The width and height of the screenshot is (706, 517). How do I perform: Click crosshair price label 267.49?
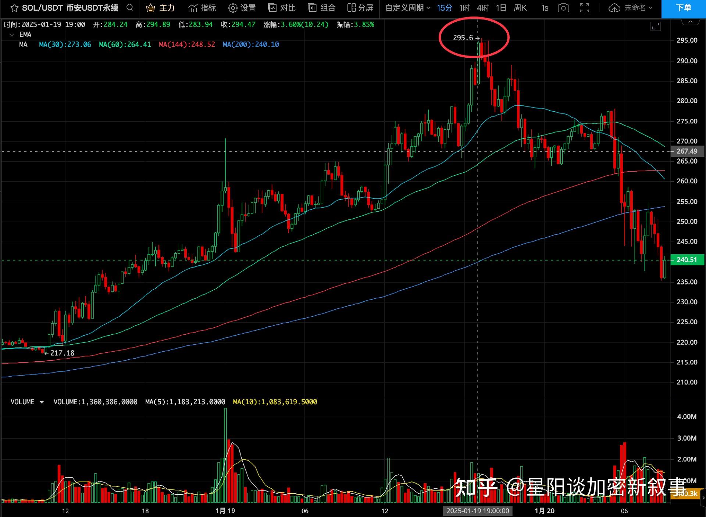687,151
